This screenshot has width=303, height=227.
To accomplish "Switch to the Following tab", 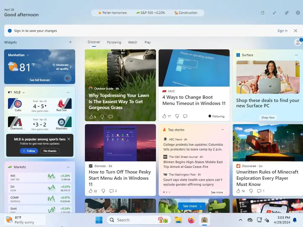I will [114, 42].
